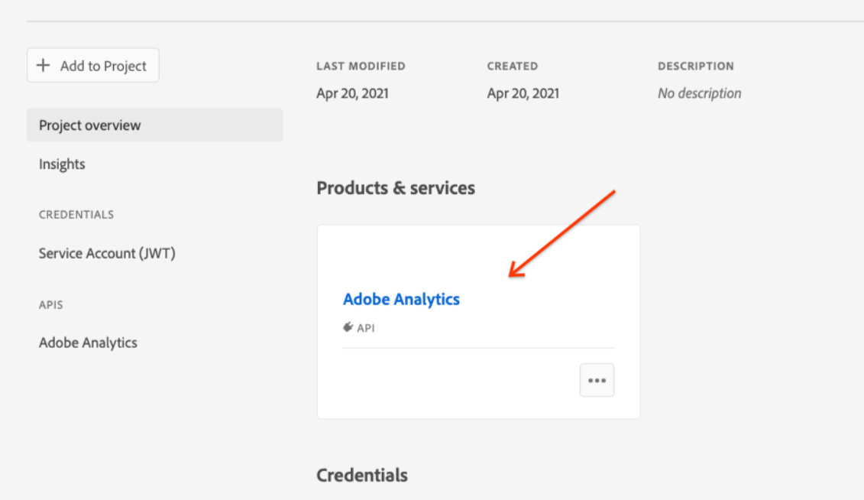
Task: Open more actions for the Adobe Analytics service
Action: point(597,380)
